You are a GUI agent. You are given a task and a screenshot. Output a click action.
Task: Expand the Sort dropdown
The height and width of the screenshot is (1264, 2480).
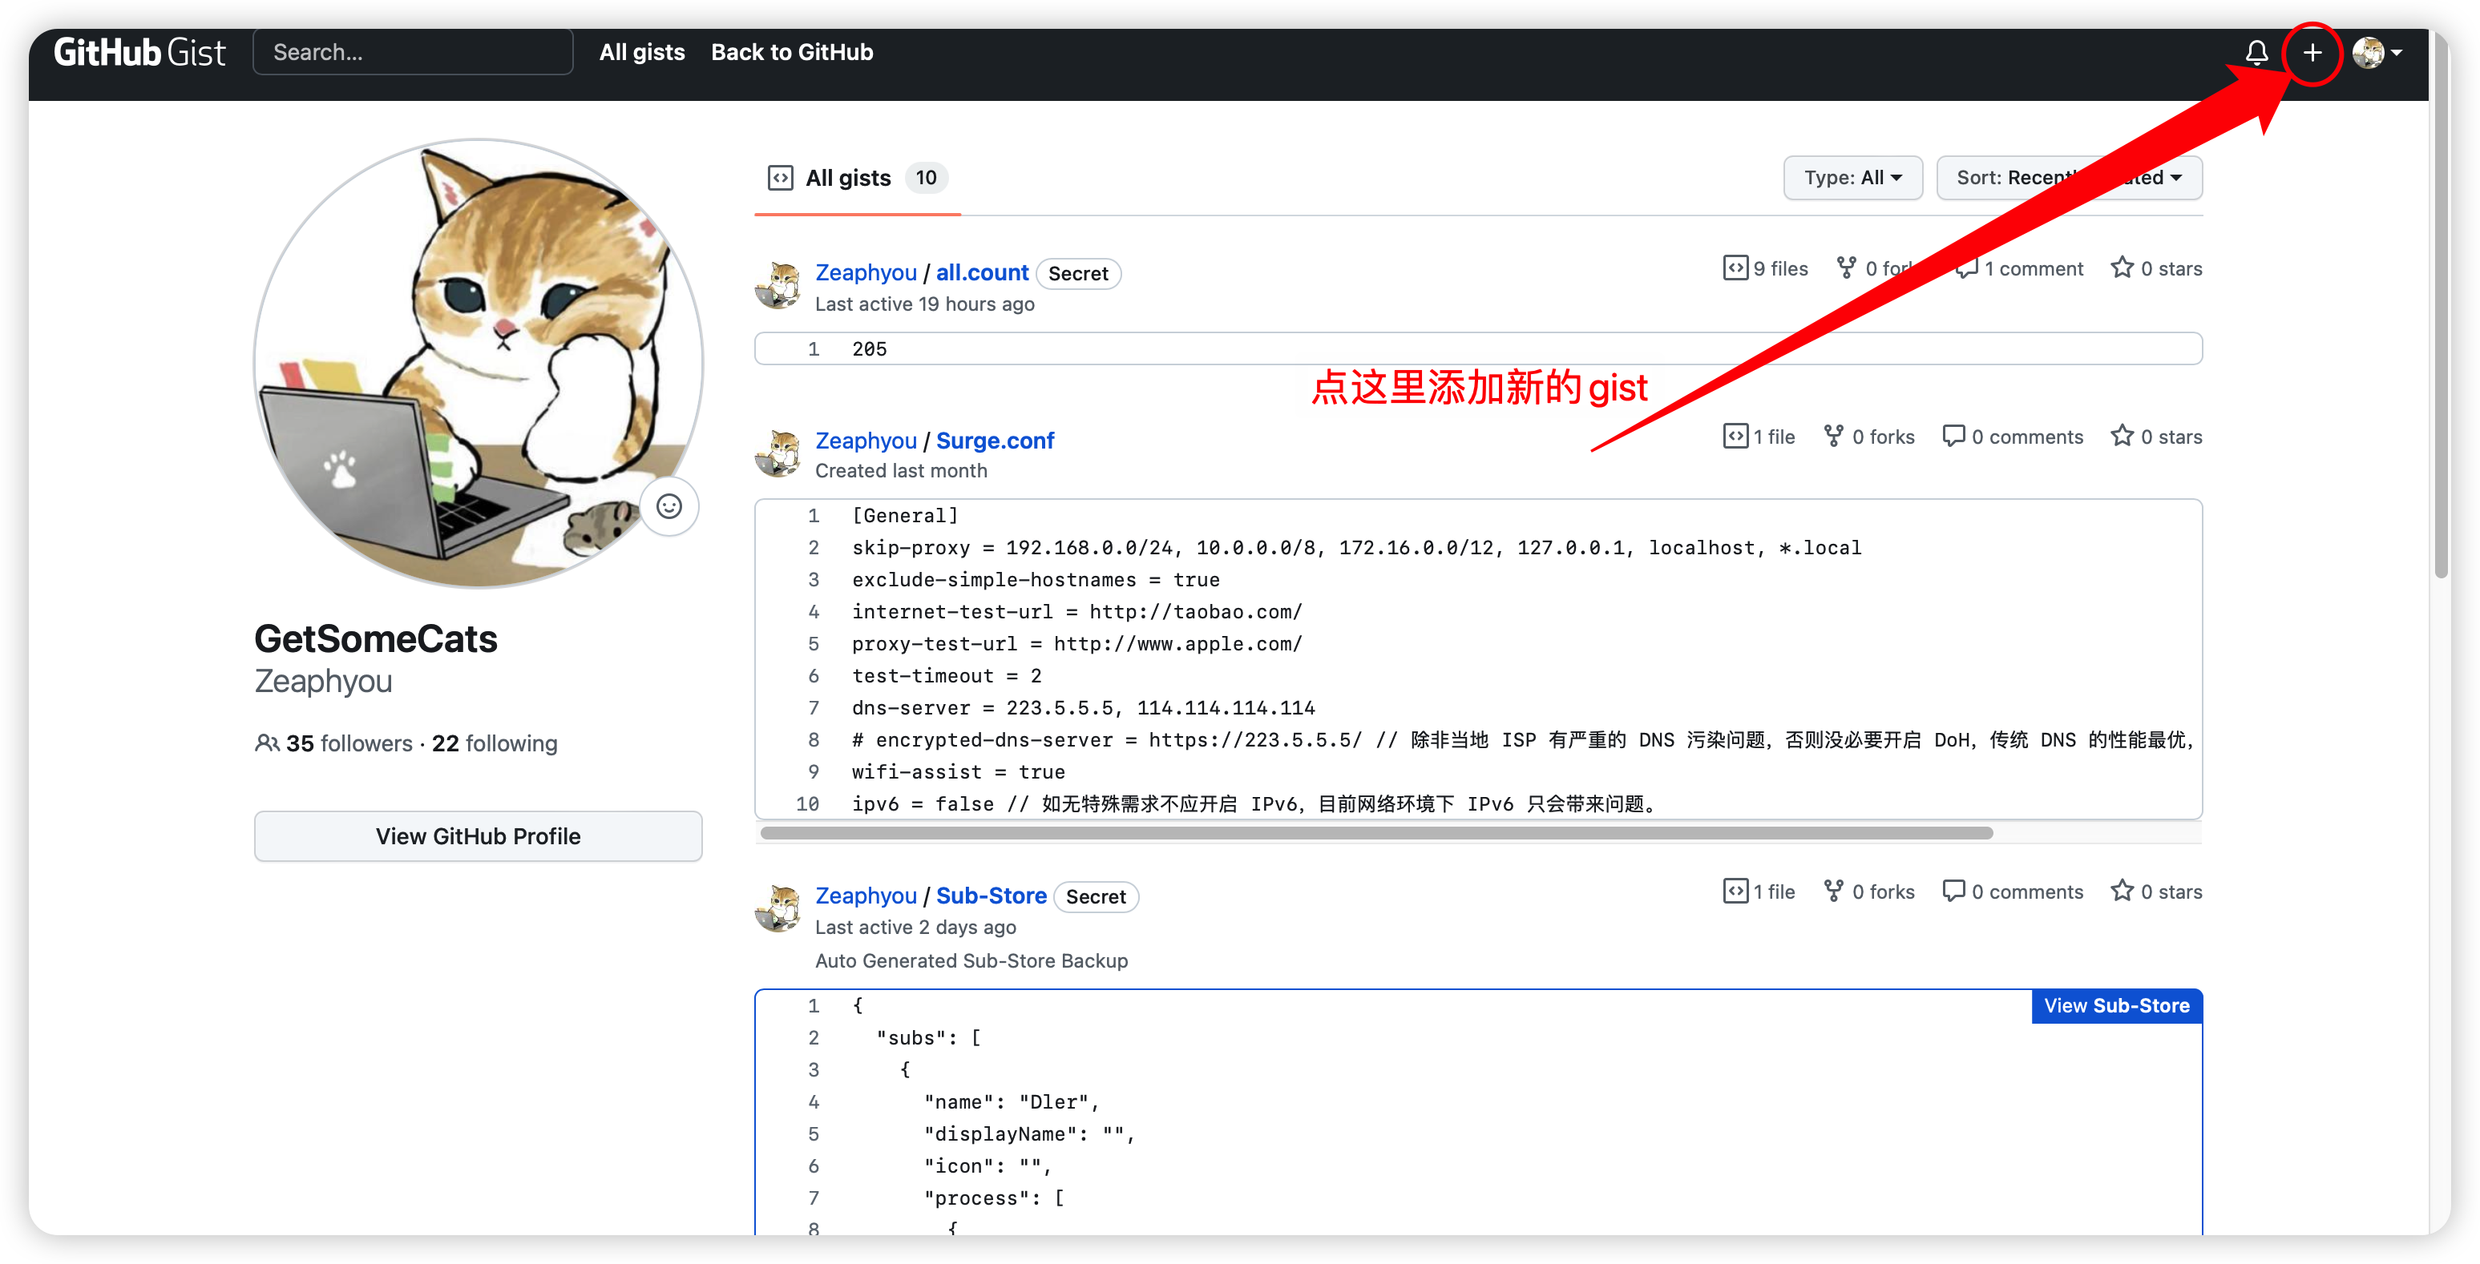pyautogui.click(x=2068, y=178)
